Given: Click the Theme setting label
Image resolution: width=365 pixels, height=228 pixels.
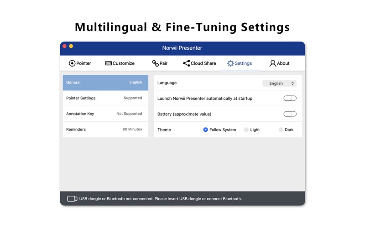Looking at the screenshot, I should pyautogui.click(x=164, y=130).
